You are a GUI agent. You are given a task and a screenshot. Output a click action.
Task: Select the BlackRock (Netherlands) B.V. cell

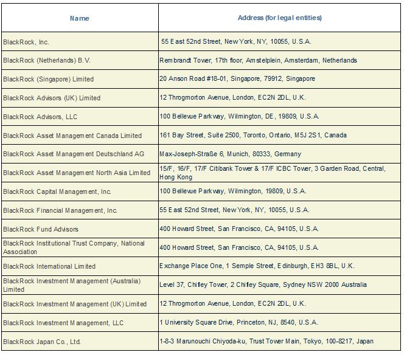point(80,60)
